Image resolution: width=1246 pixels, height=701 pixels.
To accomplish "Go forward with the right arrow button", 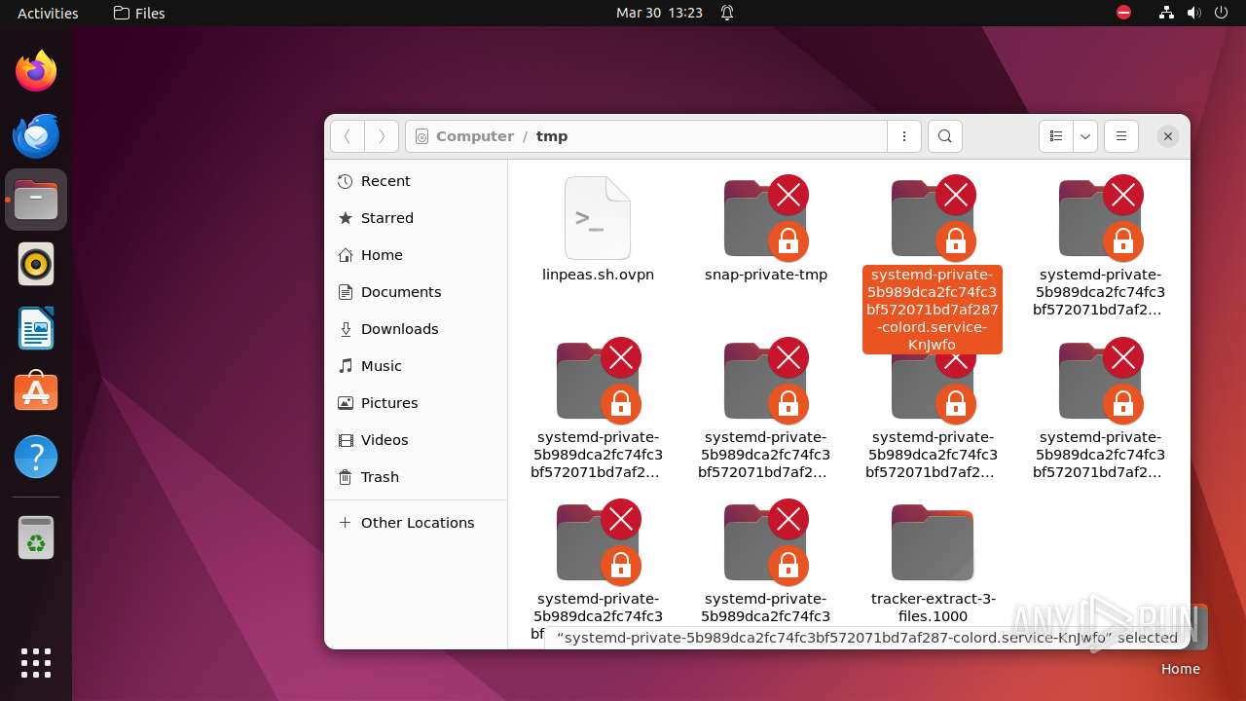I will (382, 136).
